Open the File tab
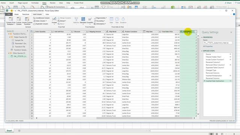The height and width of the screenshot is (135, 240). point(9,14)
